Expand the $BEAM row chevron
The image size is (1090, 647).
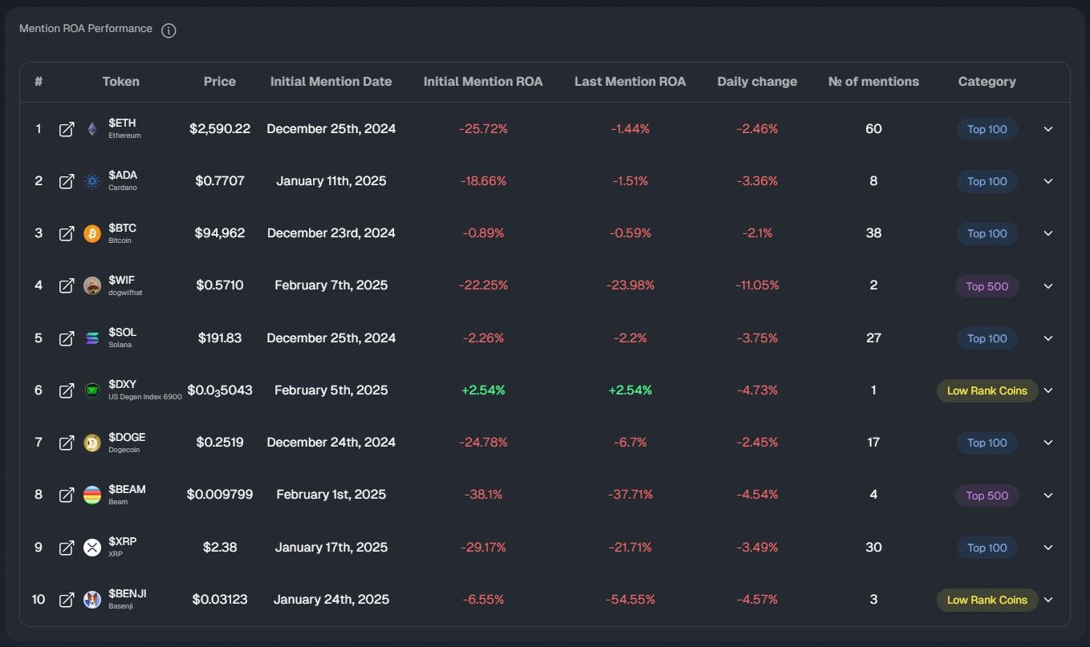pos(1047,495)
